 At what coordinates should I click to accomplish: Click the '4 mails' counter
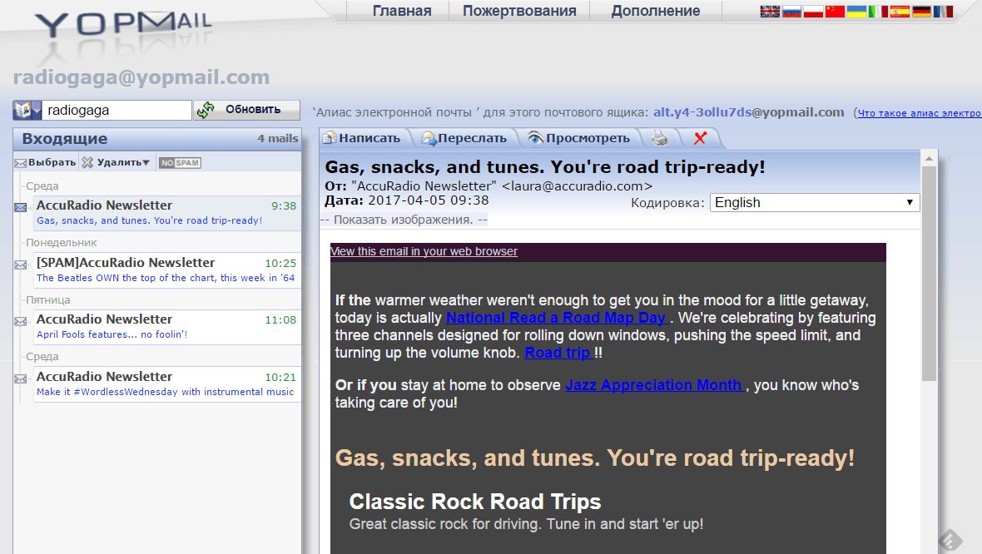pyautogui.click(x=277, y=139)
